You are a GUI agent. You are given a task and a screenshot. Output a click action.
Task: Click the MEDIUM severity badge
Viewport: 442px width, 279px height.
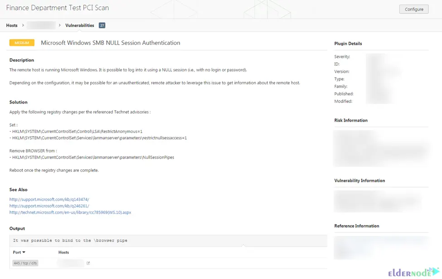pyautogui.click(x=22, y=43)
